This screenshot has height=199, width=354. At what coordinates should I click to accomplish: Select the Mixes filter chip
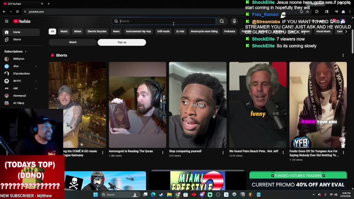77,32
